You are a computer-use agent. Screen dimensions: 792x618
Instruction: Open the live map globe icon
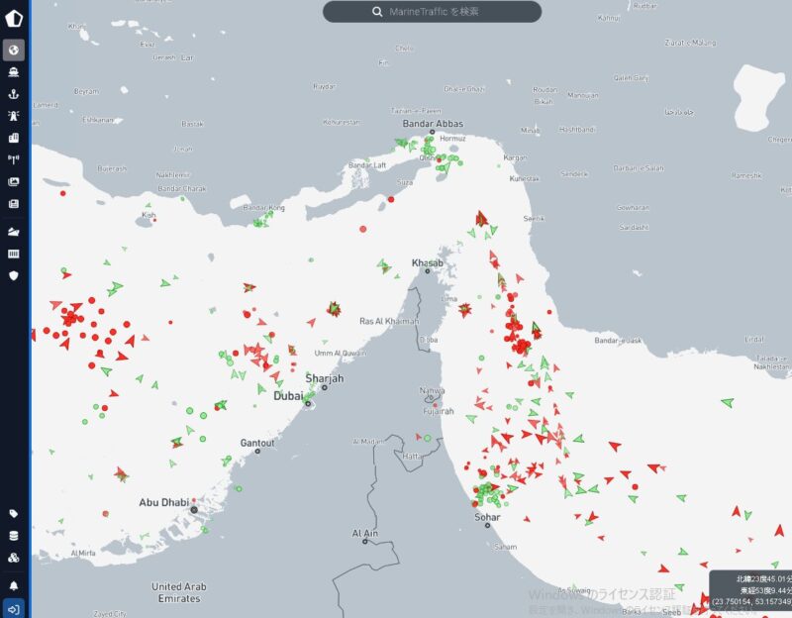14,50
